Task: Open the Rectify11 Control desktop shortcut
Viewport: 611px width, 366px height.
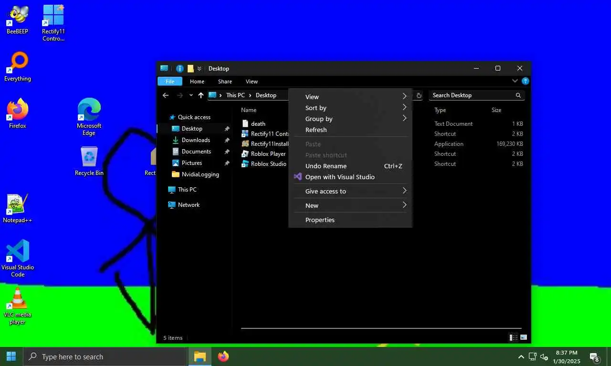Action: [53, 22]
